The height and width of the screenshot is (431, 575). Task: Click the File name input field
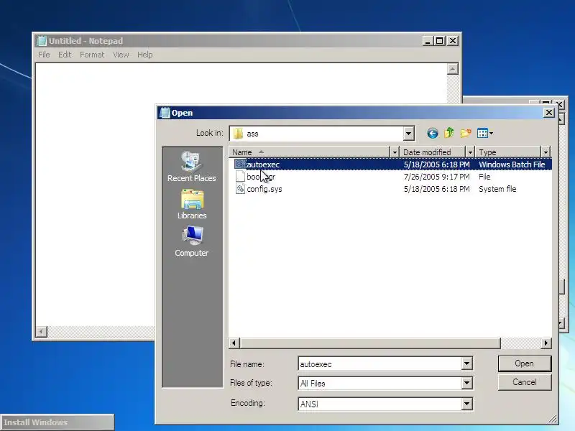tap(380, 364)
